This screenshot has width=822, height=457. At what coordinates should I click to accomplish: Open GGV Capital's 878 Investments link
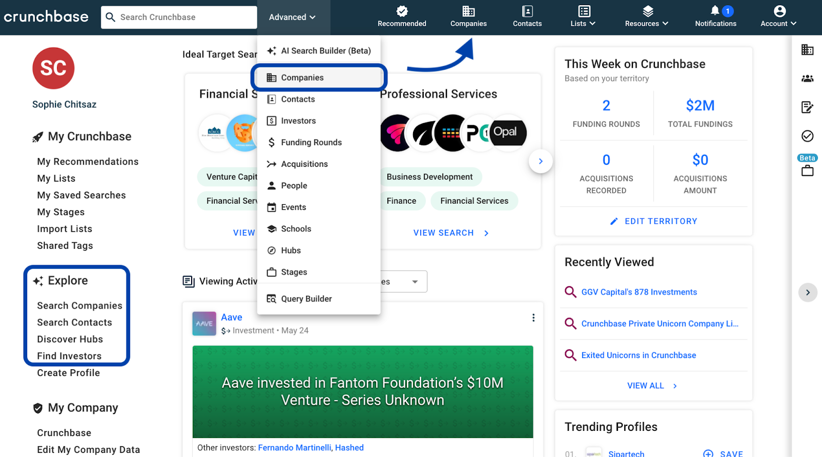639,292
